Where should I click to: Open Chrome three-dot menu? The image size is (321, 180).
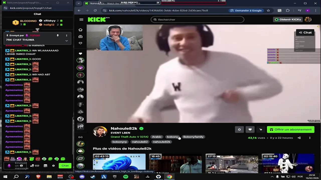(315, 10)
